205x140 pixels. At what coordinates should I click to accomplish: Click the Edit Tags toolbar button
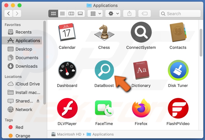click(145, 13)
